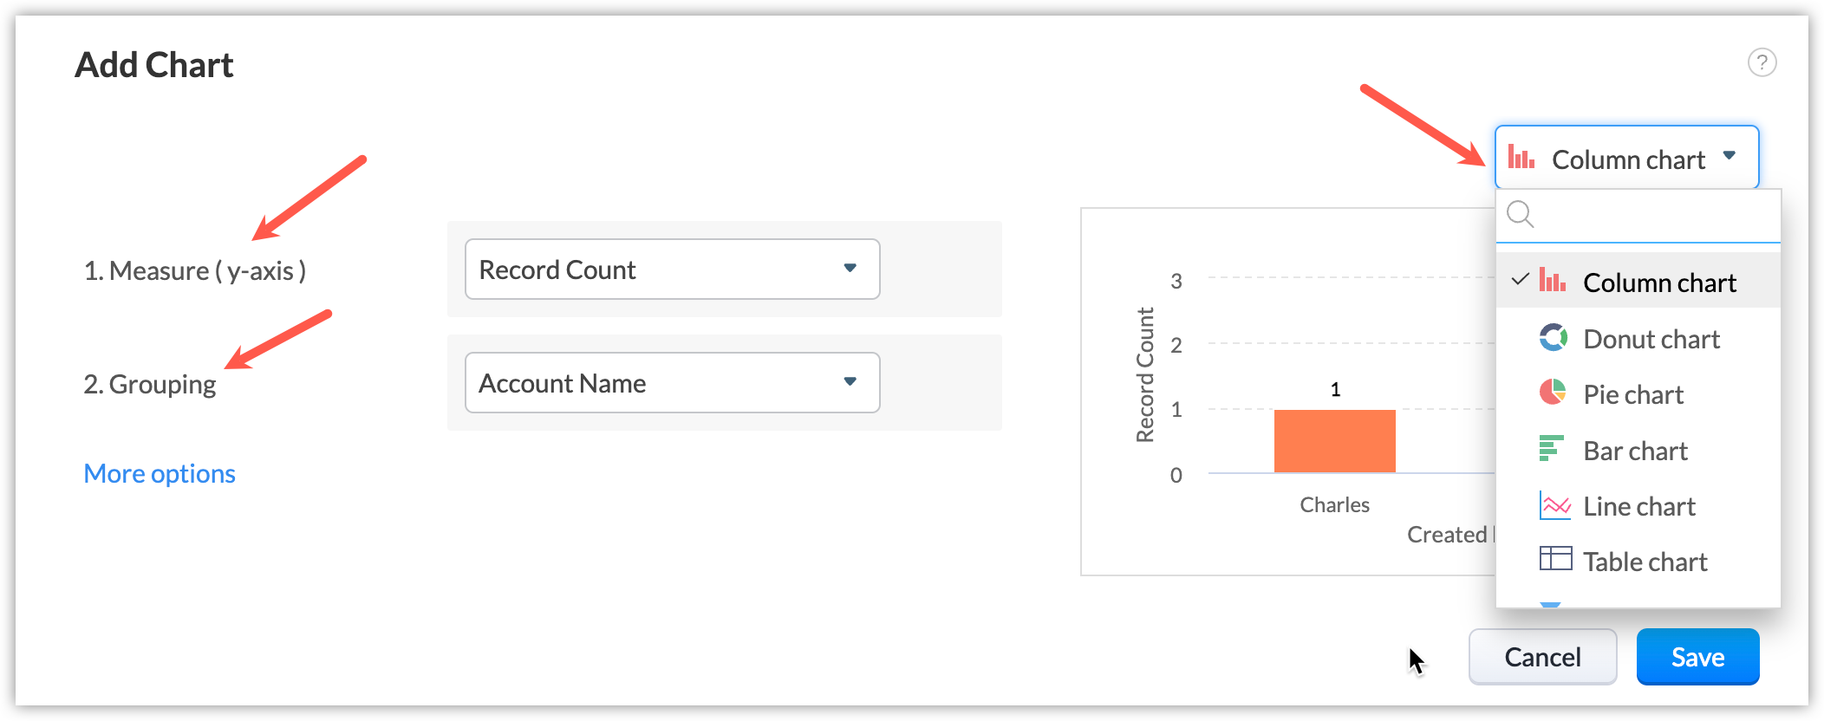Image resolution: width=1824 pixels, height=721 pixels.
Task: Choose the Table chart option
Action: (1645, 562)
